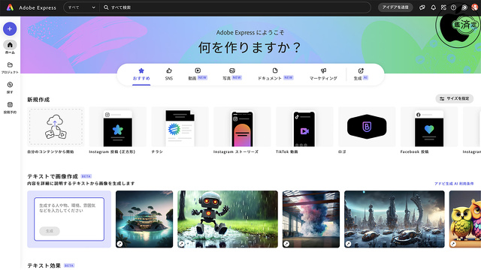Viewport: 481px width, 270px height.
Task: Click the text-to-image prompt input box
Action: click(69, 219)
